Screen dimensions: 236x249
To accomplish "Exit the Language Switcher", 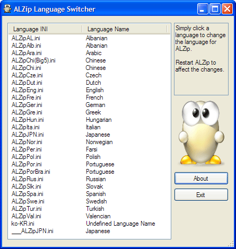I will [201, 195].
